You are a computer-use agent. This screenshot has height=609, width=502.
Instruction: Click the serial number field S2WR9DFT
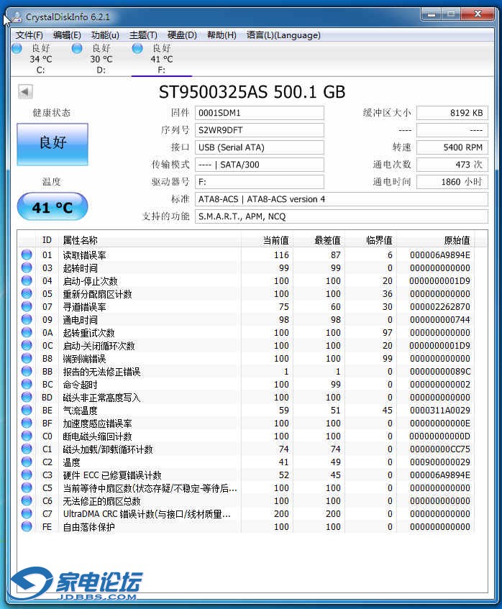pyautogui.click(x=259, y=130)
